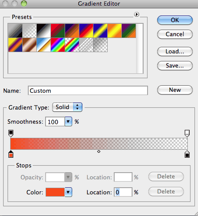Click the OK button
The height and width of the screenshot is (216, 198).
[x=175, y=20]
